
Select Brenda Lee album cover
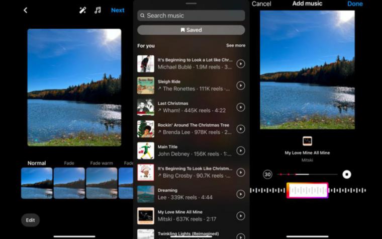pos(146,129)
